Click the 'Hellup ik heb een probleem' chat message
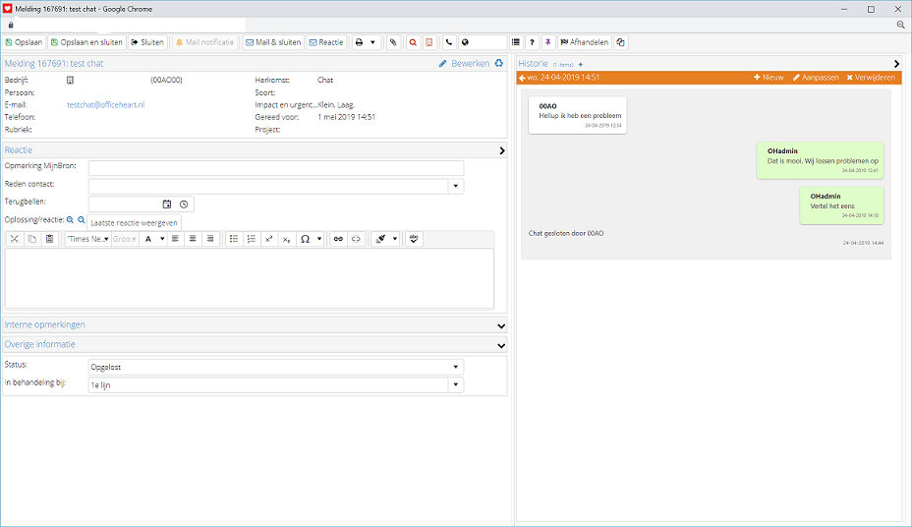Image resolution: width=912 pixels, height=527 pixels. 578,115
